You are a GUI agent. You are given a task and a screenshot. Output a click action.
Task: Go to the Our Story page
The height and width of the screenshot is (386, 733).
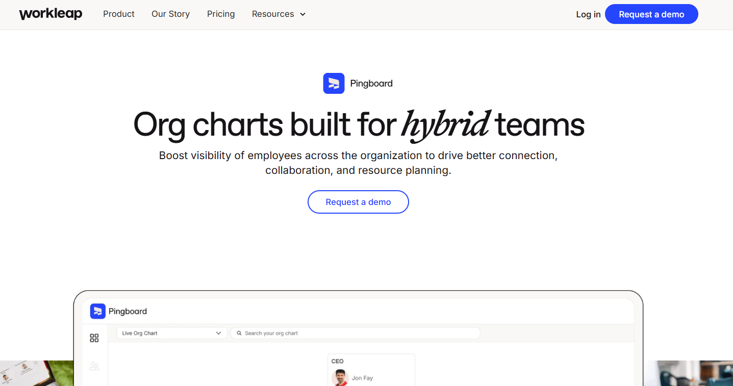(170, 14)
